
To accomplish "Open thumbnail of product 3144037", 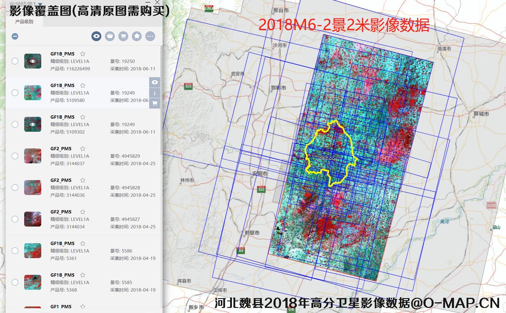I will (33, 156).
